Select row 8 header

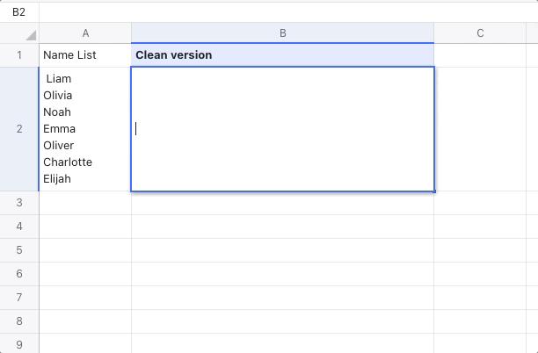coord(19,321)
